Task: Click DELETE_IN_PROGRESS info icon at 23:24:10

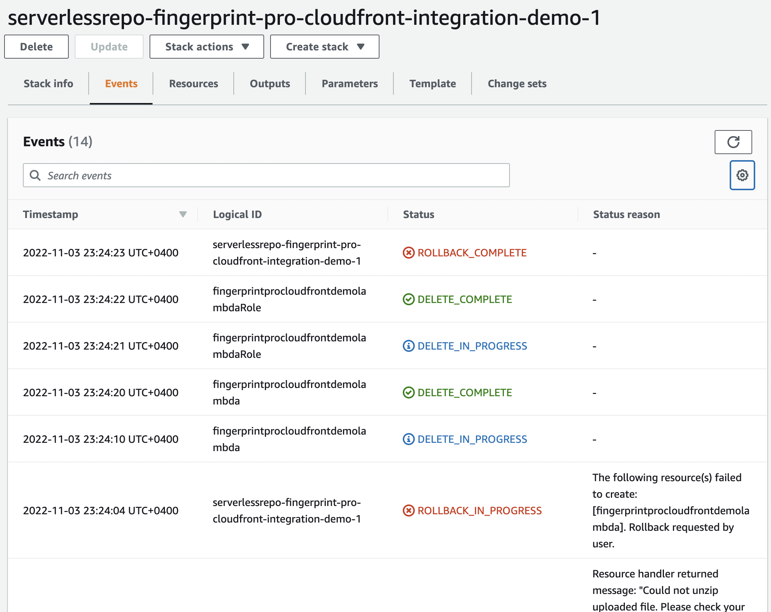Action: pos(408,439)
